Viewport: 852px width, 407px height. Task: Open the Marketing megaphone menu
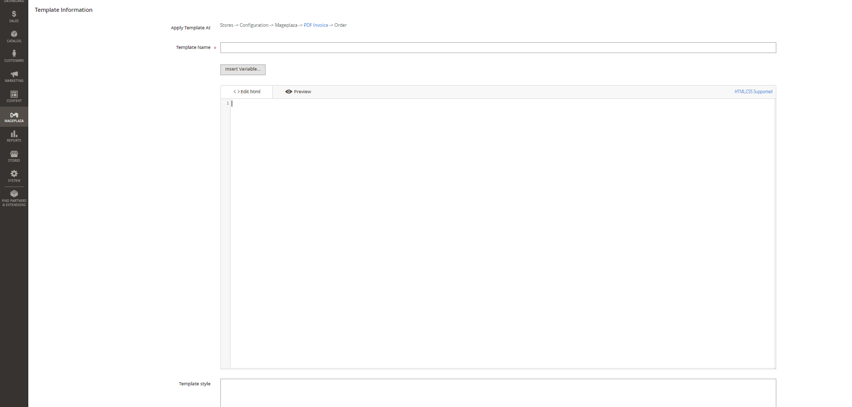click(14, 76)
